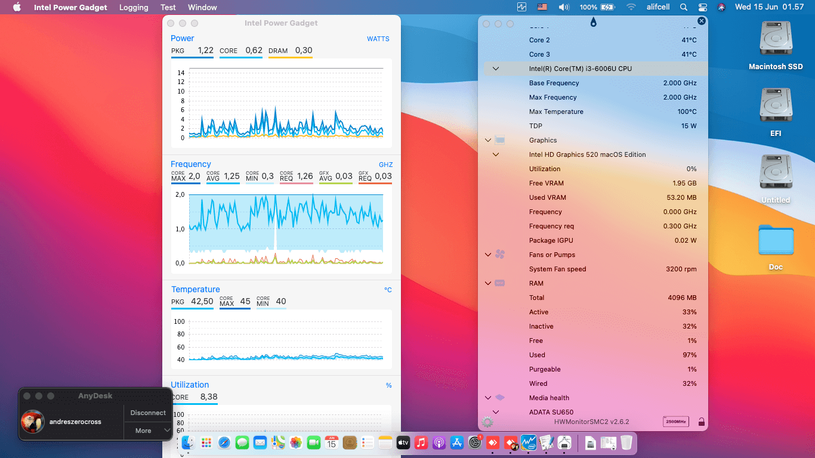
Task: Click the RAM memory module icon
Action: point(500,283)
